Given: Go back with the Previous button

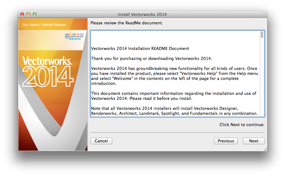Looking at the screenshot, I should click(226, 141).
